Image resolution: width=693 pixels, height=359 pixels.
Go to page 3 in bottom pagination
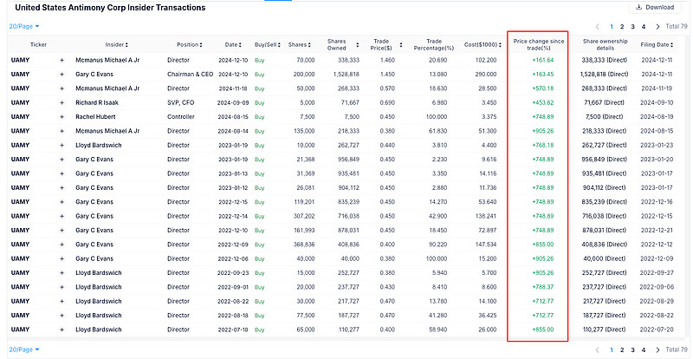632,349
